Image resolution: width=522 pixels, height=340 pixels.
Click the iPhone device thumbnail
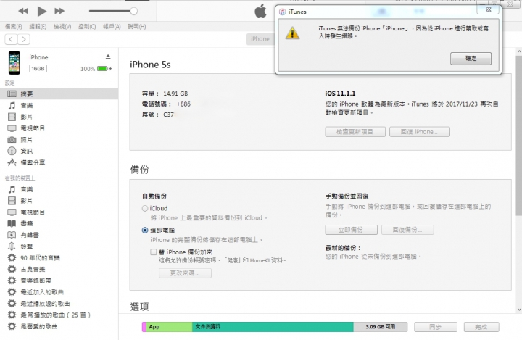click(14, 62)
